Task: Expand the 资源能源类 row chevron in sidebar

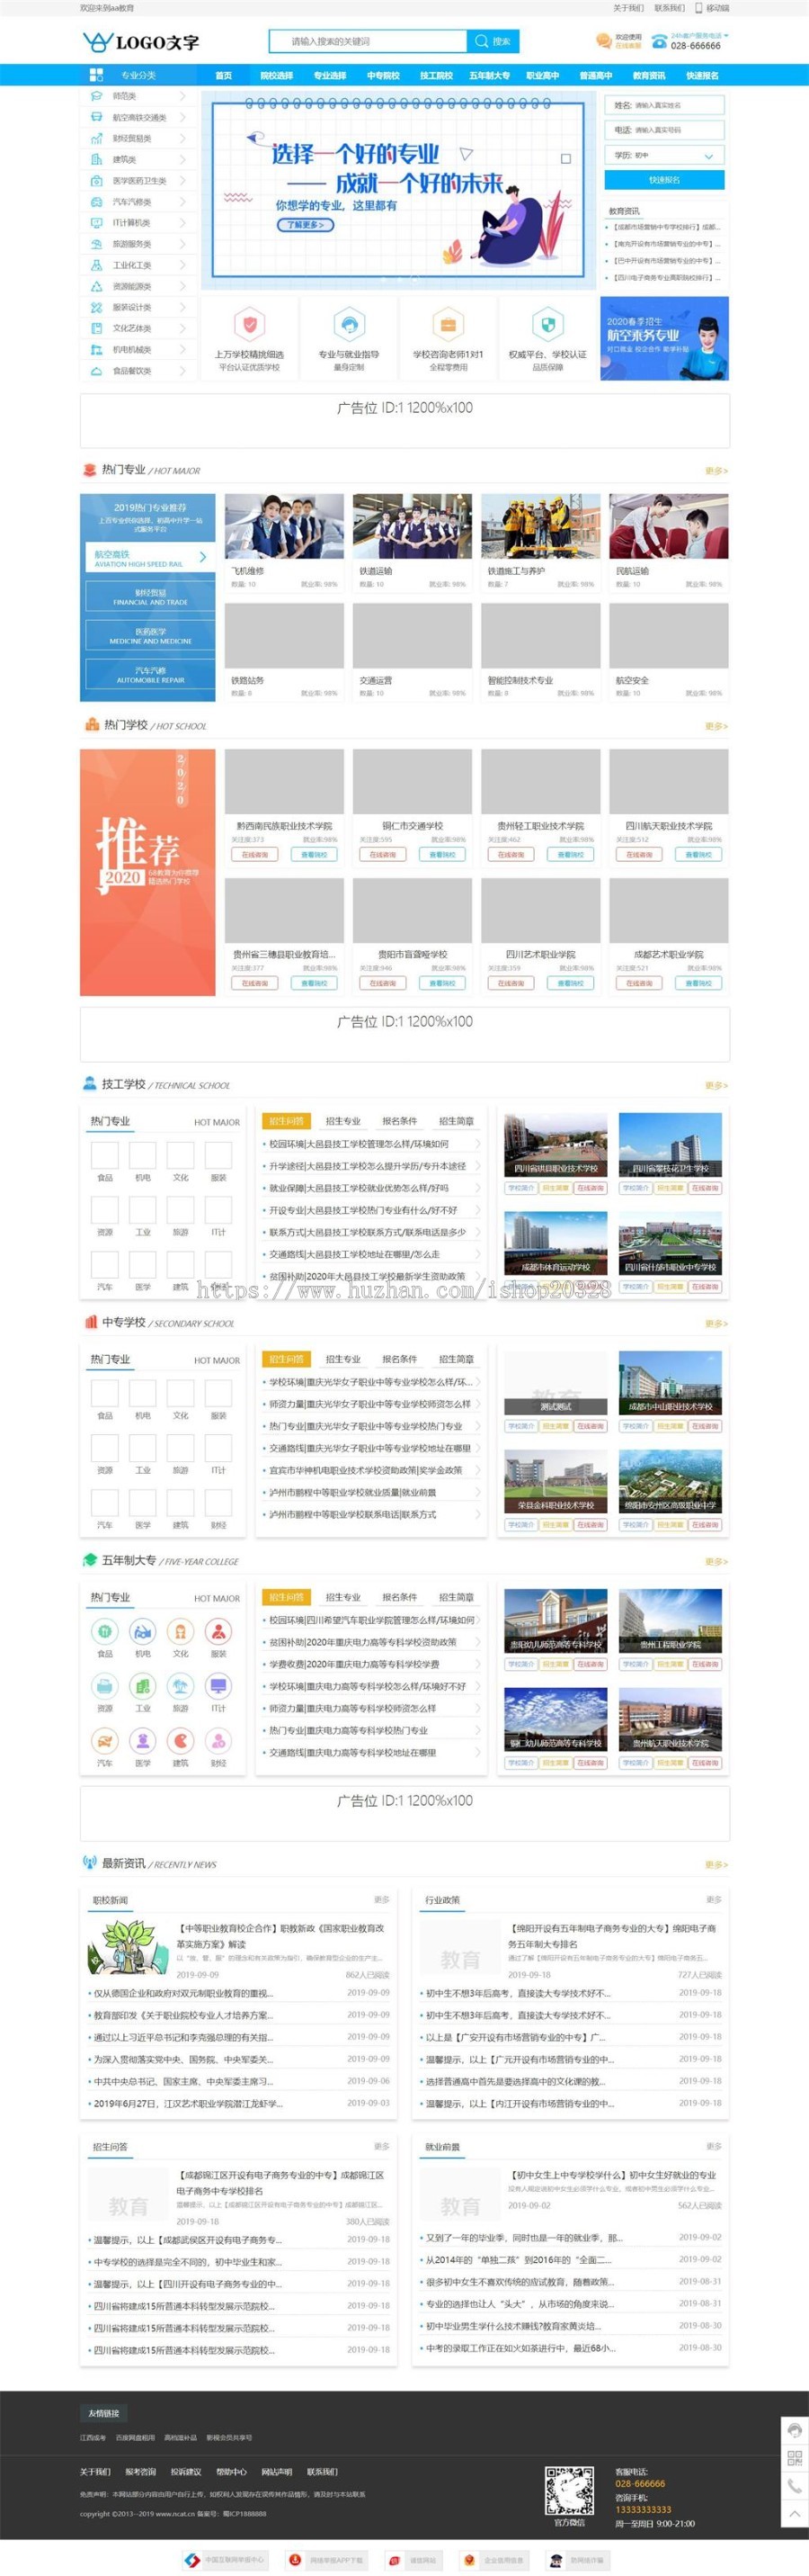Action: tap(182, 286)
